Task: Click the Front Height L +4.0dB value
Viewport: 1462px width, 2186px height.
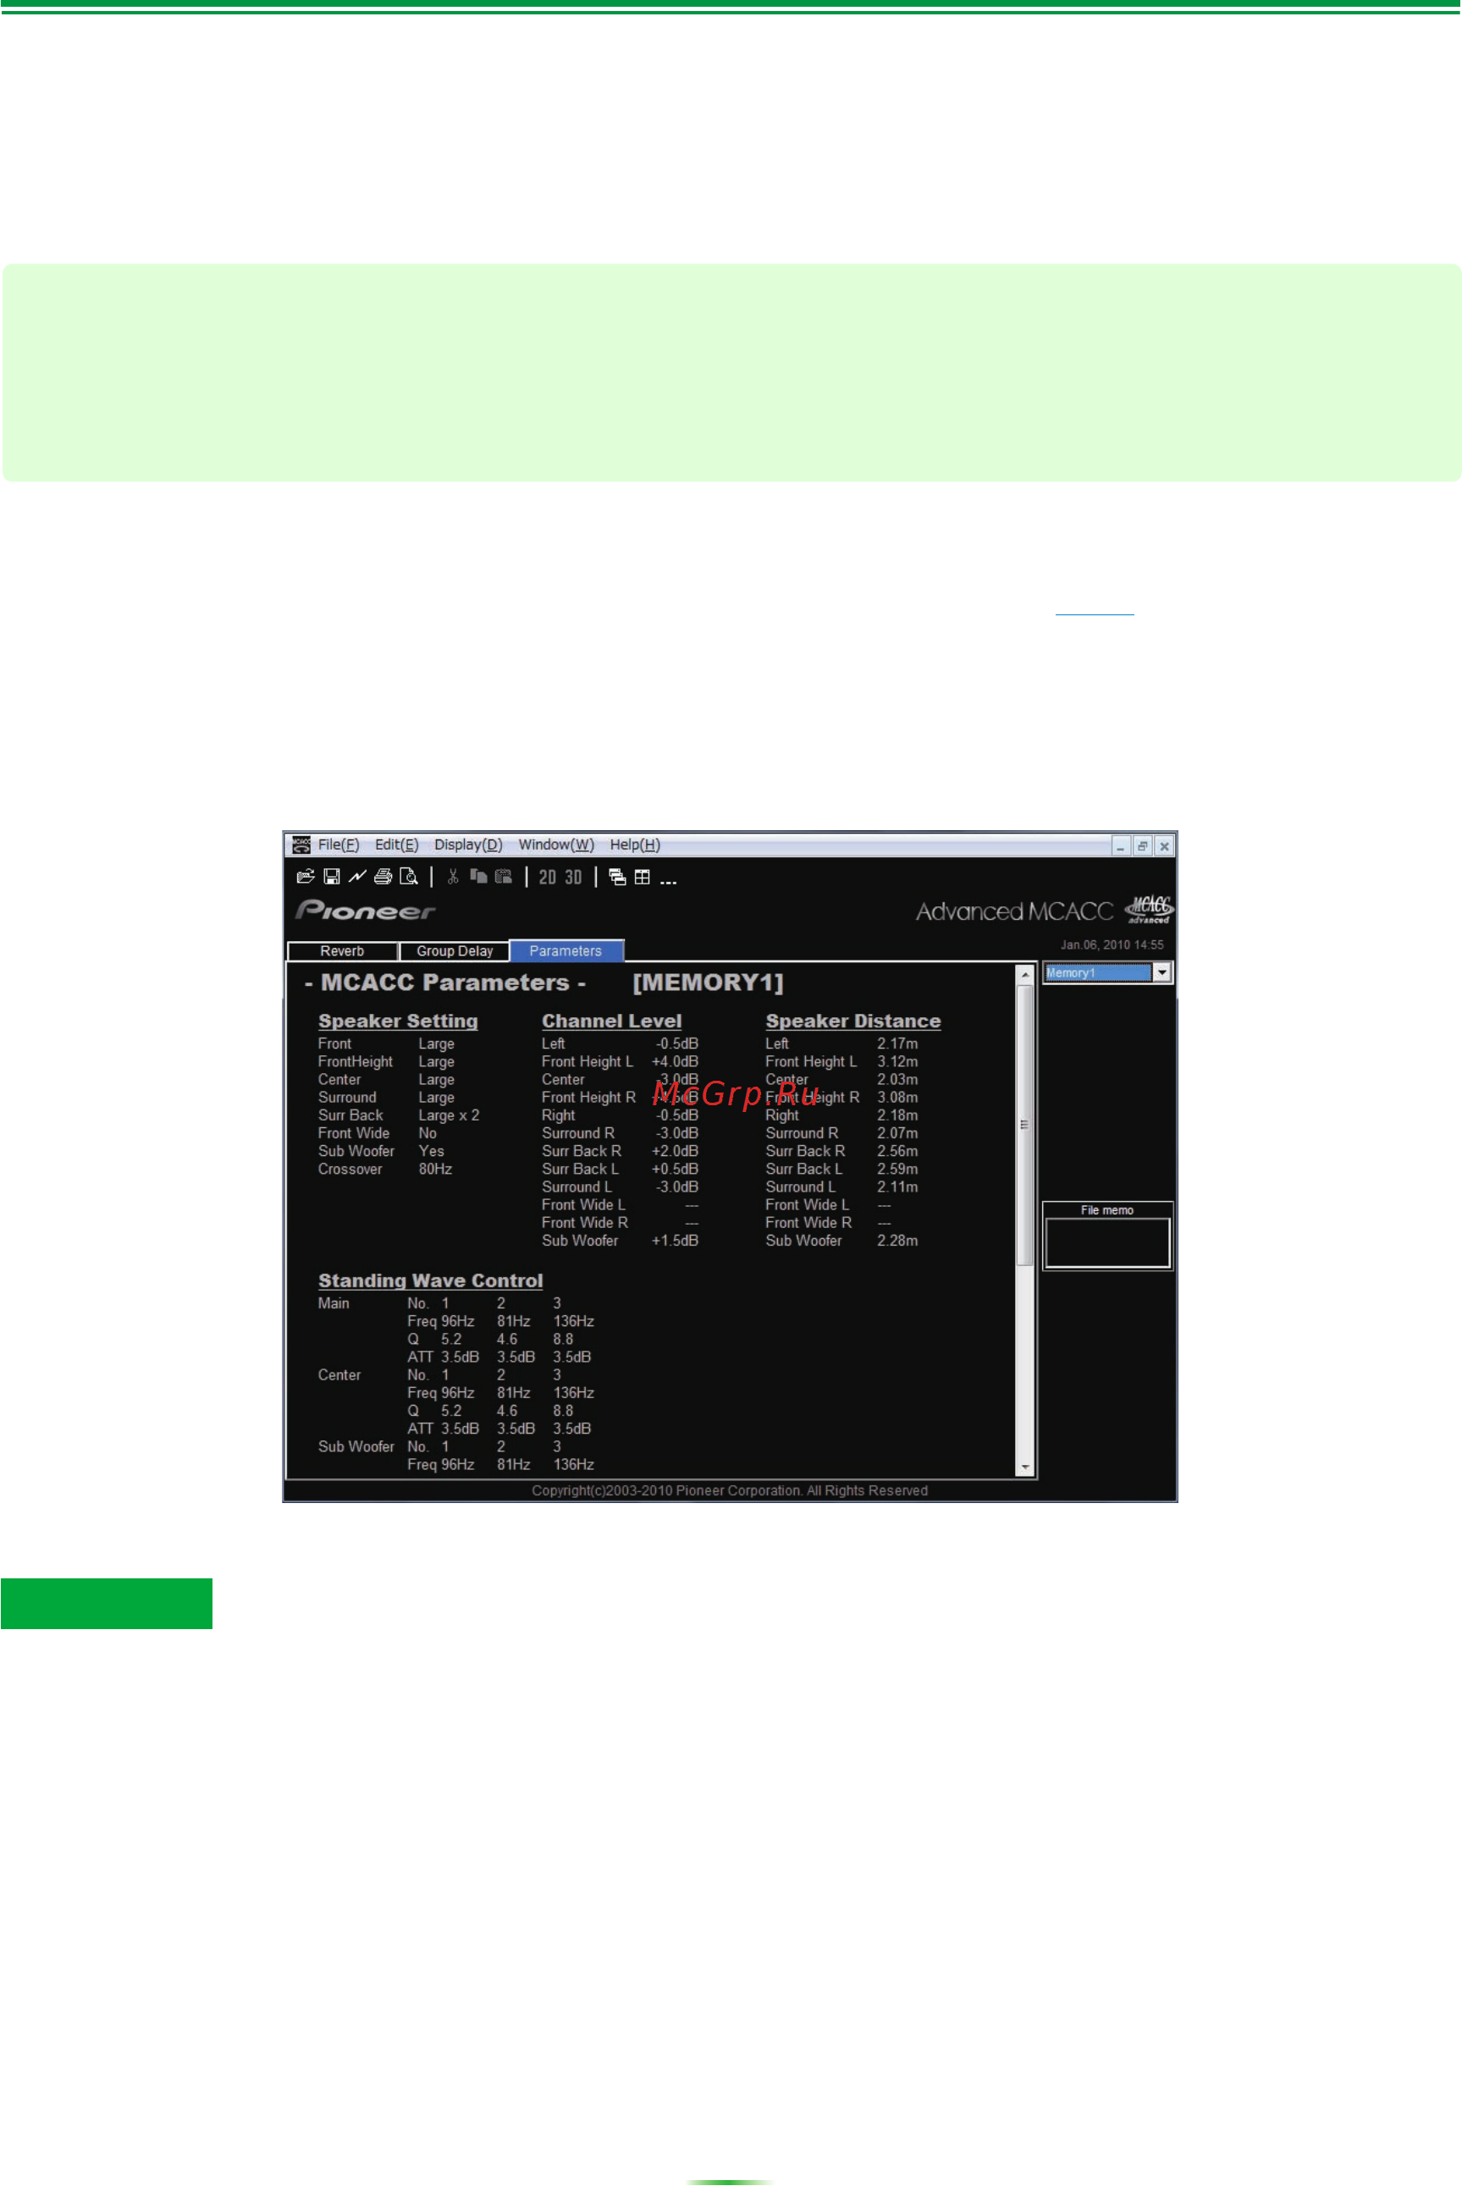Action: 675,1062
